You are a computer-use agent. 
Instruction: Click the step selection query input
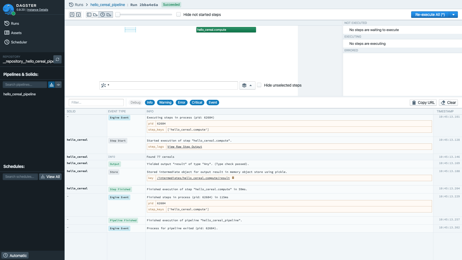pos(169,85)
